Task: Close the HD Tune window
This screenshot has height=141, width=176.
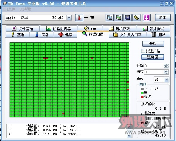Action: point(172,4)
